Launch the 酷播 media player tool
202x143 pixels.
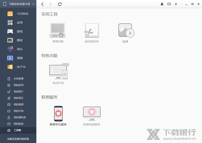126,33
